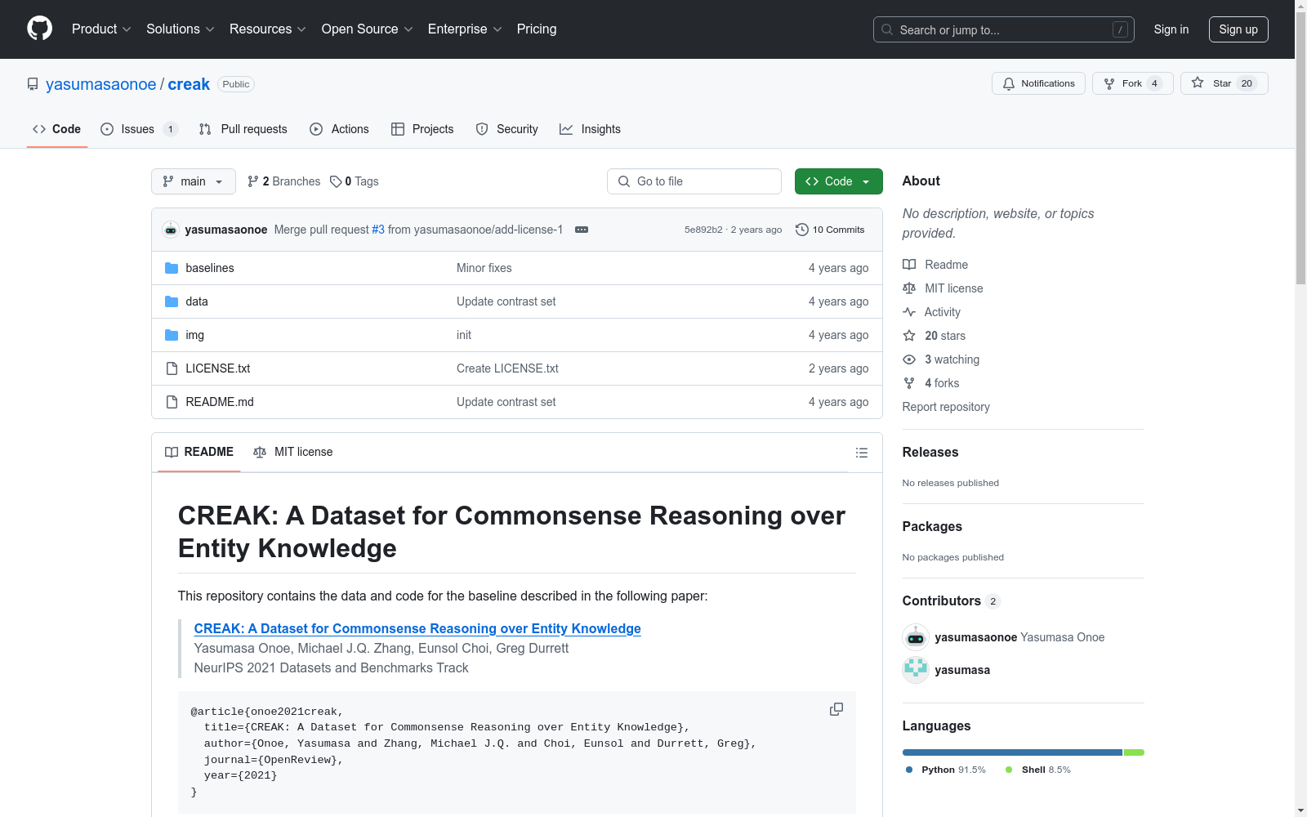Click the Python language bar segment
The width and height of the screenshot is (1307, 817).
coord(1012,752)
